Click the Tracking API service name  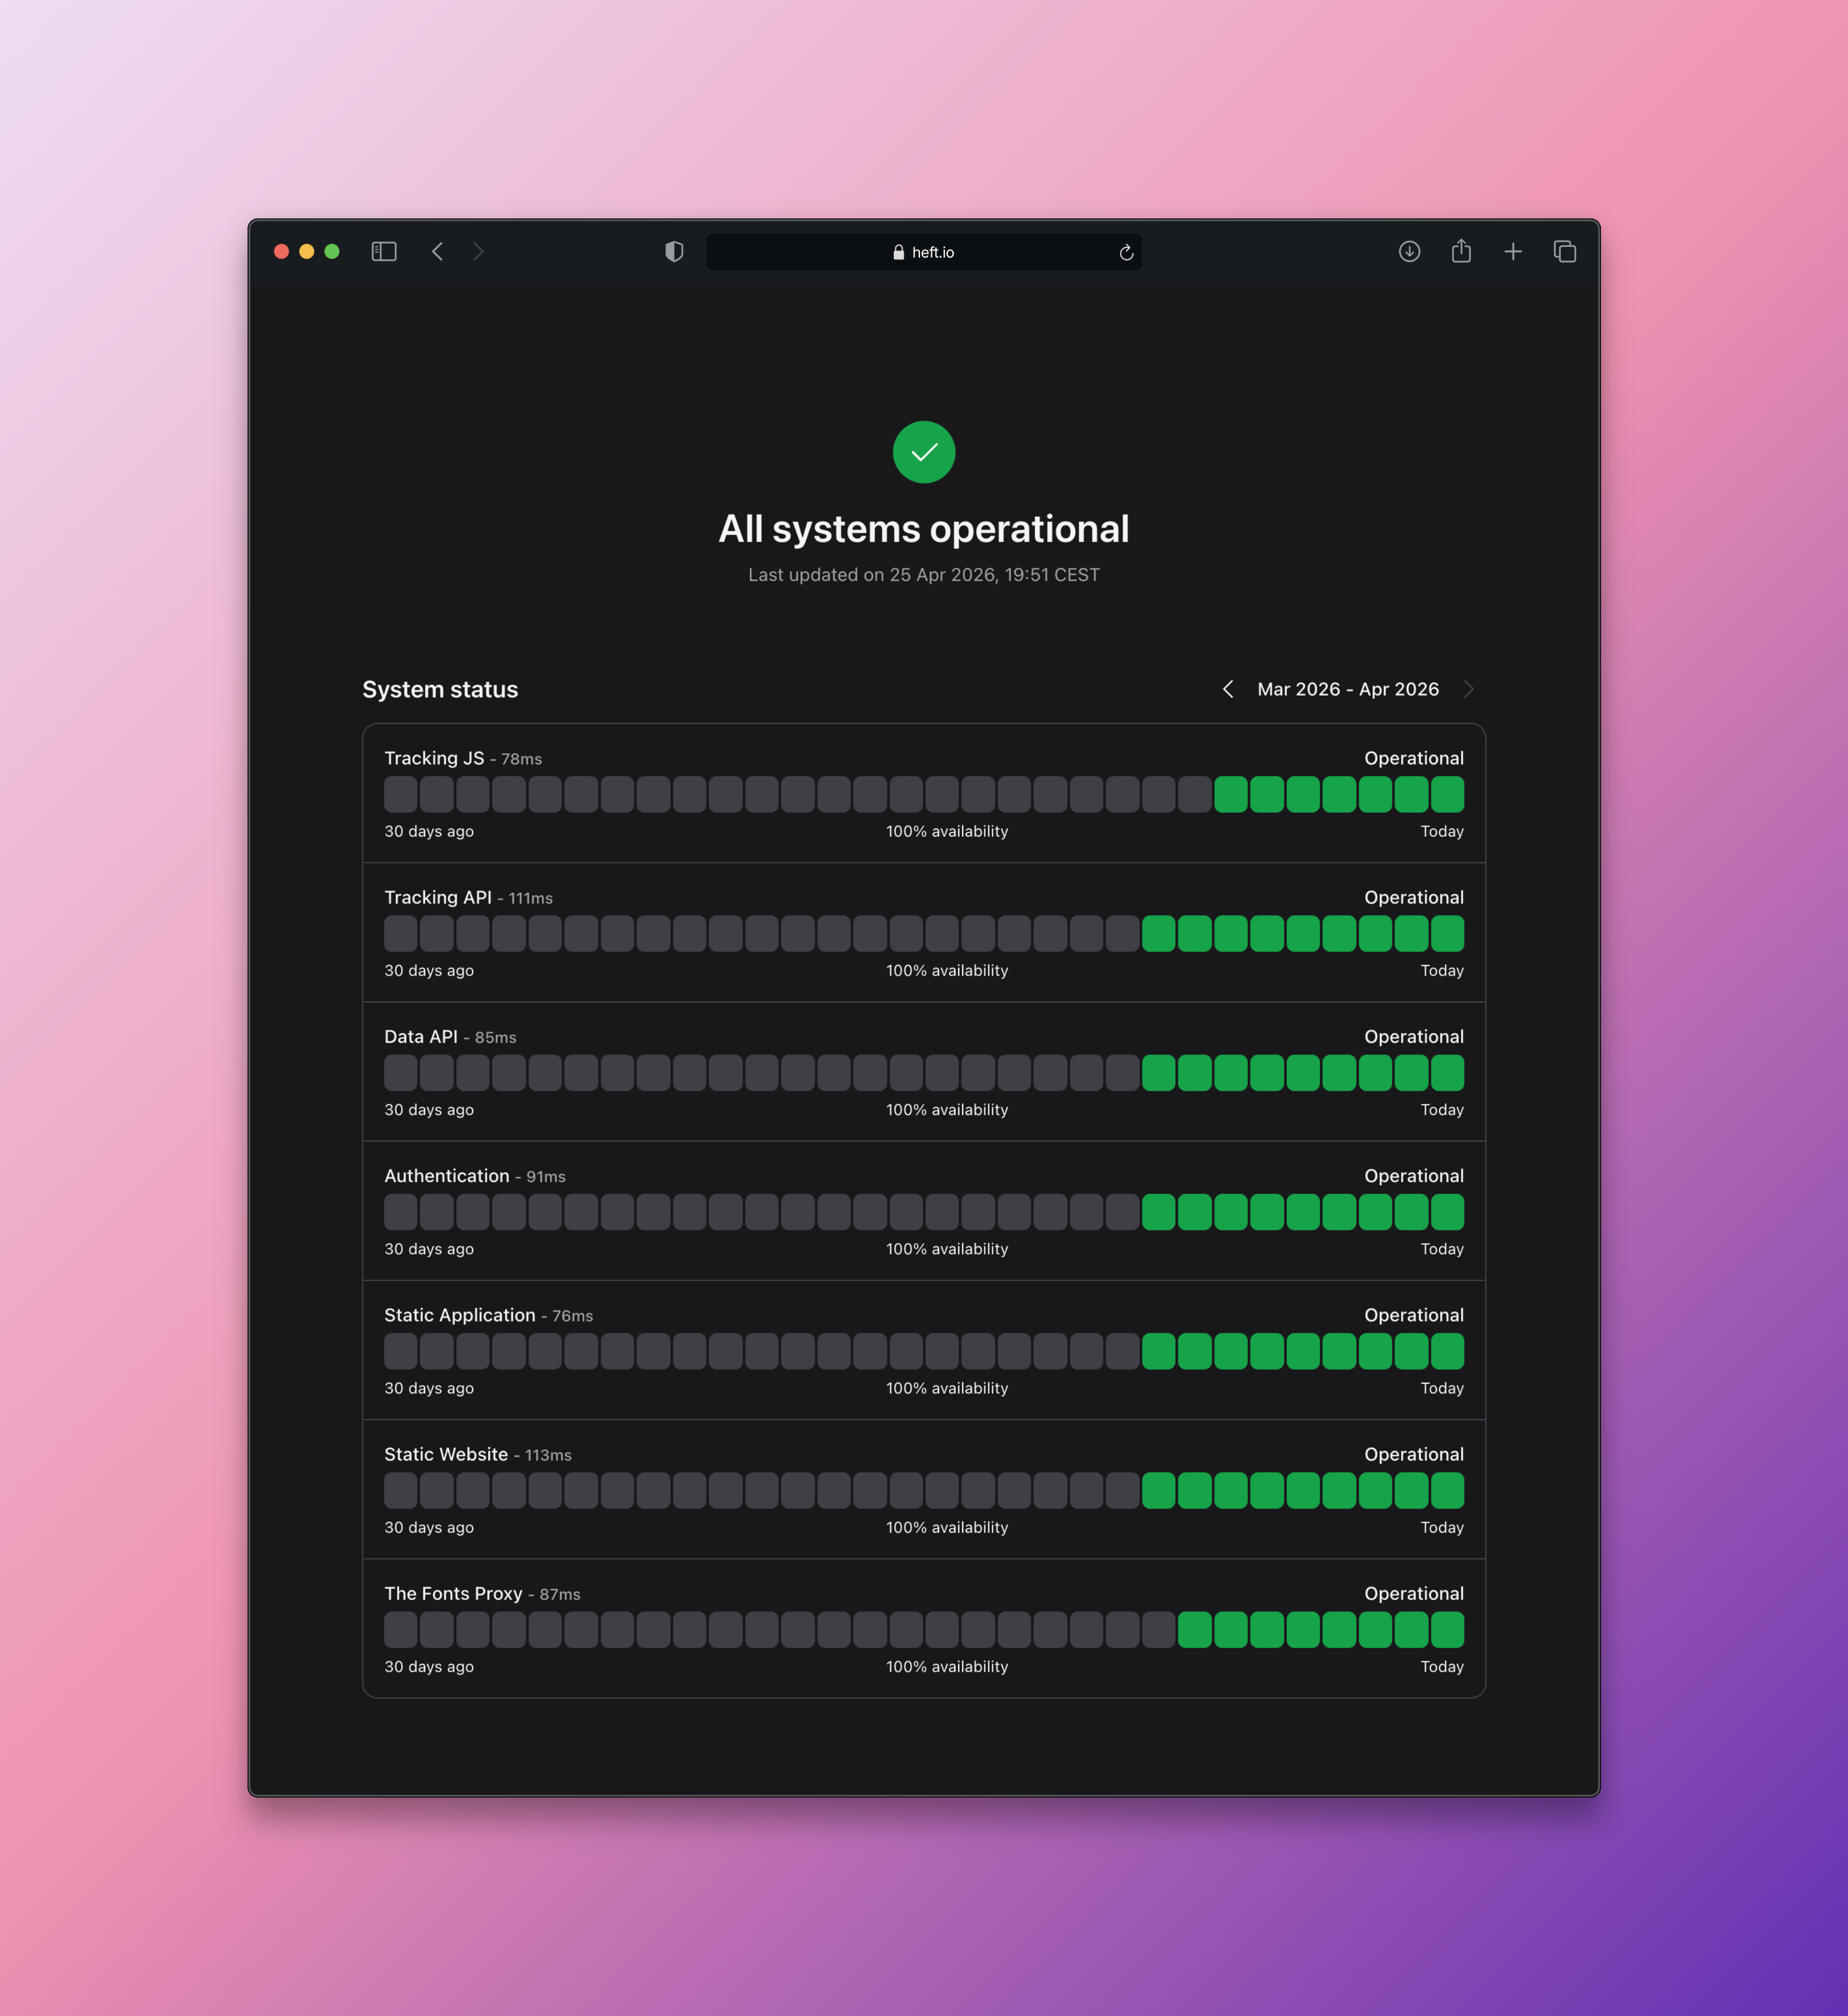pos(438,897)
